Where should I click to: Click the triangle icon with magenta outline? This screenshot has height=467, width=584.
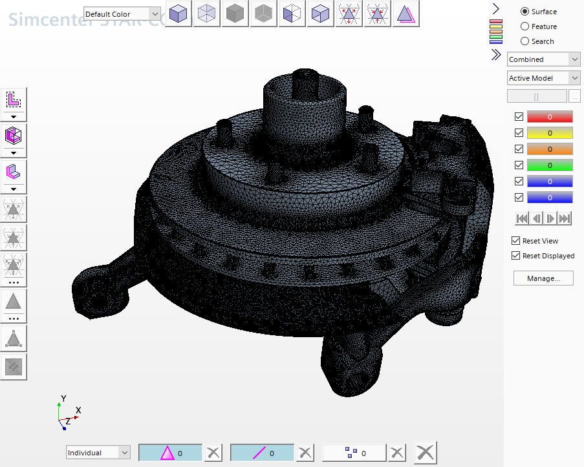pyautogui.click(x=406, y=14)
